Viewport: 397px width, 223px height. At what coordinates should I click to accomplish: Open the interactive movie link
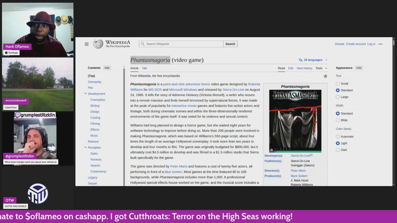tap(184, 106)
